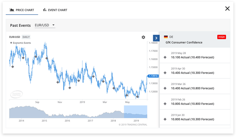Select the 2019 May 28 event entry
Image resolution: width=236 pixels, height=137 pixels.
tap(192, 55)
